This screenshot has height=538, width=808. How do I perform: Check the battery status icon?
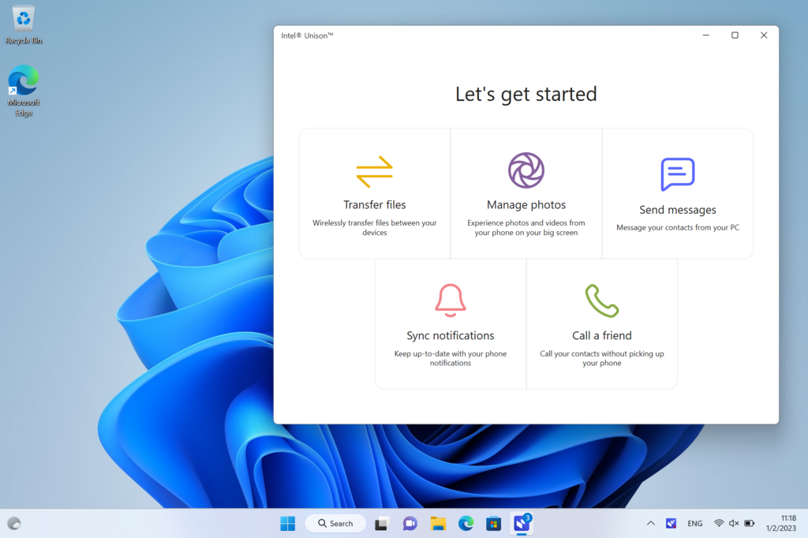tap(750, 524)
